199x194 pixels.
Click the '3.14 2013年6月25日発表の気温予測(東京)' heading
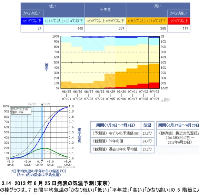tap(56, 183)
